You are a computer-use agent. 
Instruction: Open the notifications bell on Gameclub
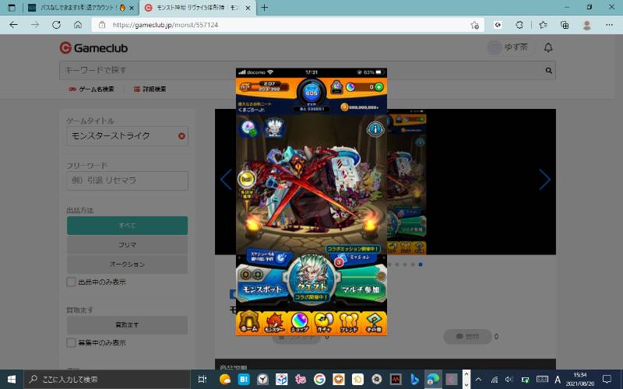(548, 47)
